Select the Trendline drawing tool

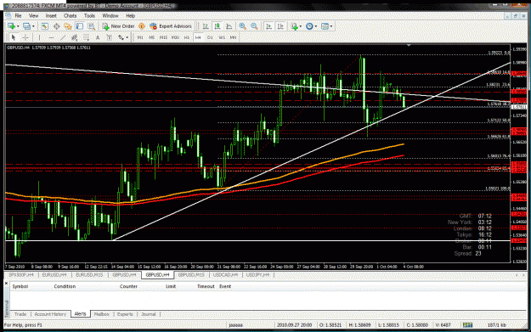[x=63, y=37]
